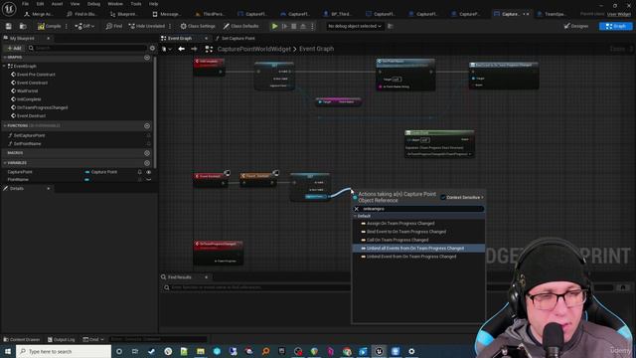
Task: Open the Debug menu
Action: point(93,4)
